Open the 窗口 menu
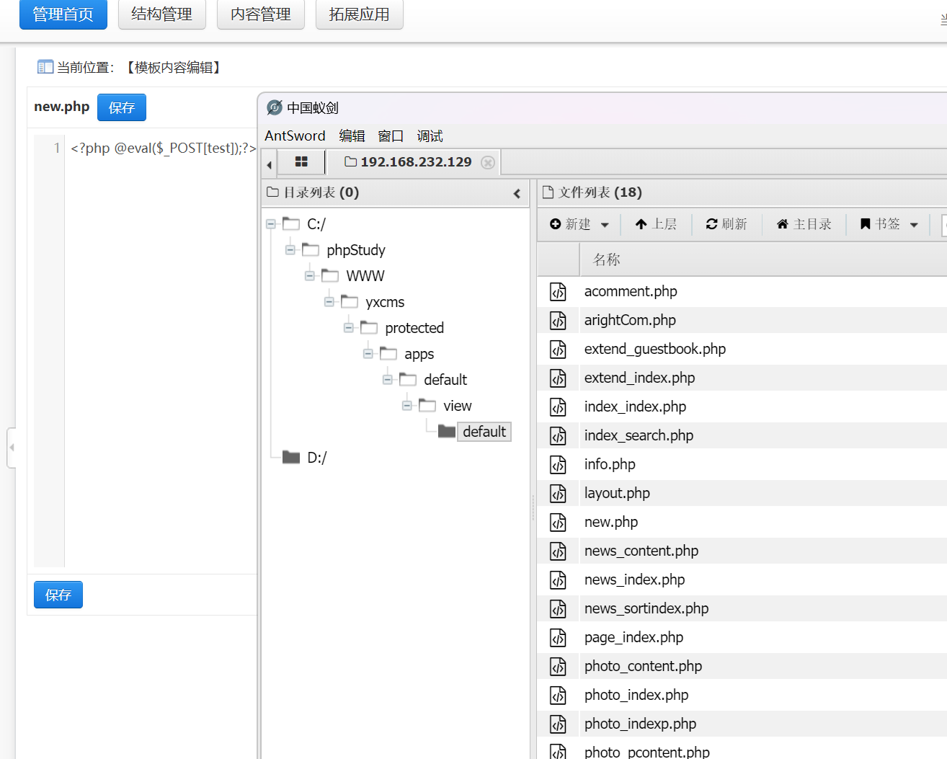Viewport: 947px width, 759px height. [x=391, y=136]
